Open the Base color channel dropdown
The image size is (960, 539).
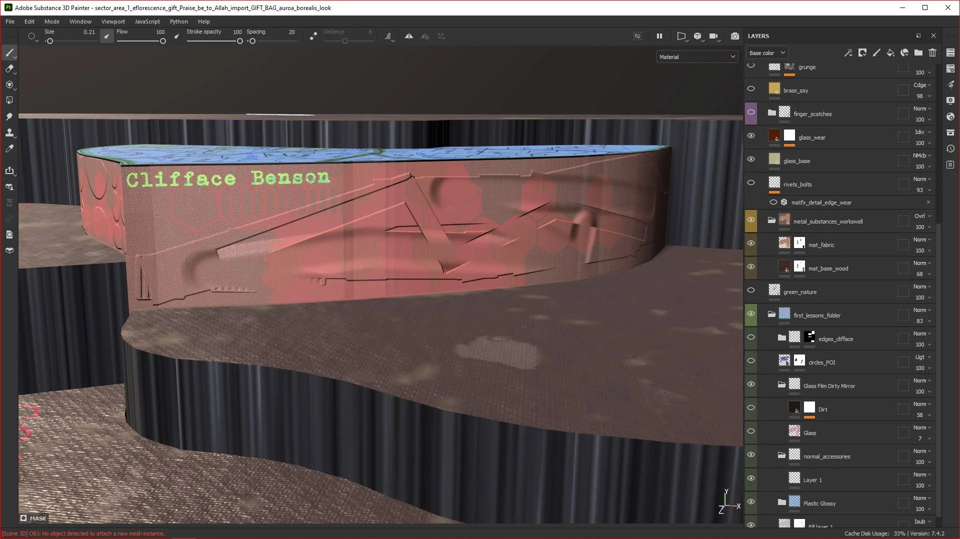[x=766, y=52]
